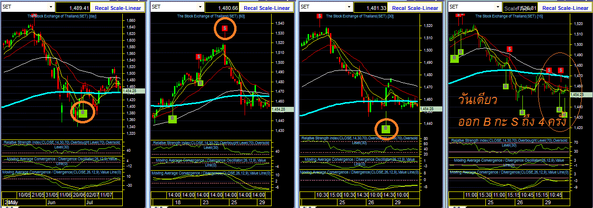This screenshot has height=208, width=593.
Task: Click the MACD Oscillator label in the 30-minute chart
Action: point(359,161)
